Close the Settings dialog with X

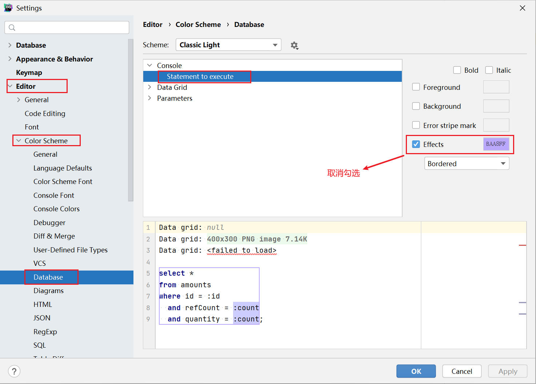pyautogui.click(x=522, y=8)
